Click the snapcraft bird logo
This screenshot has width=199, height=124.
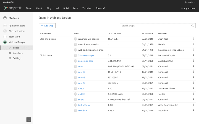[x=6, y=8]
